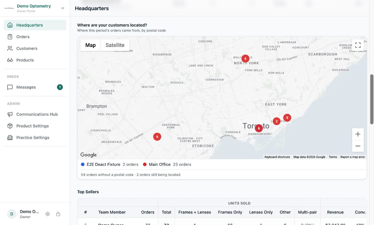Click the Product Settings box icon
Screen dimensions: 374x225
(10, 126)
